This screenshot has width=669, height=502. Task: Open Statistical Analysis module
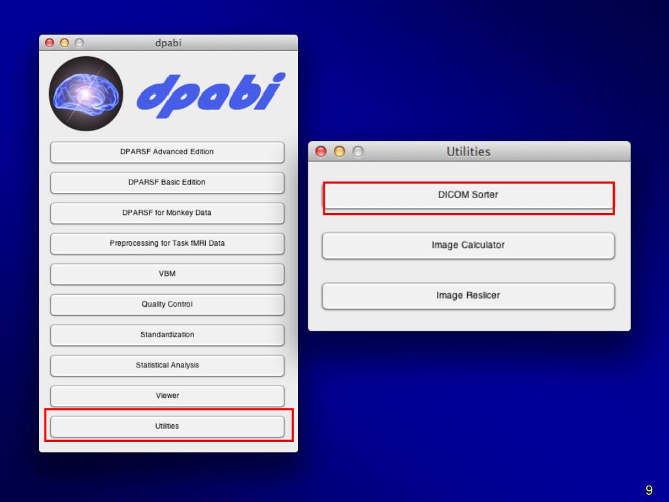click(x=167, y=365)
